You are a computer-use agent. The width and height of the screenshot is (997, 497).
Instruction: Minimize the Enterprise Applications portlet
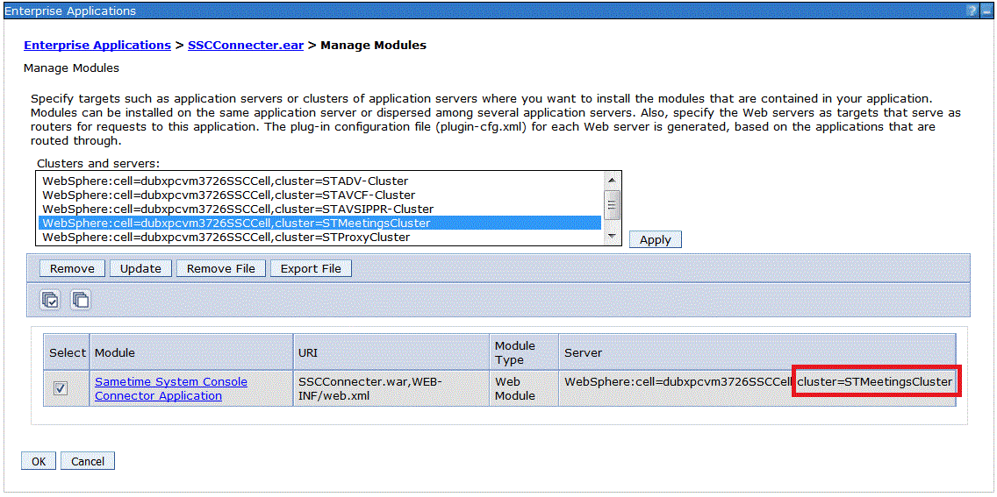coord(986,11)
